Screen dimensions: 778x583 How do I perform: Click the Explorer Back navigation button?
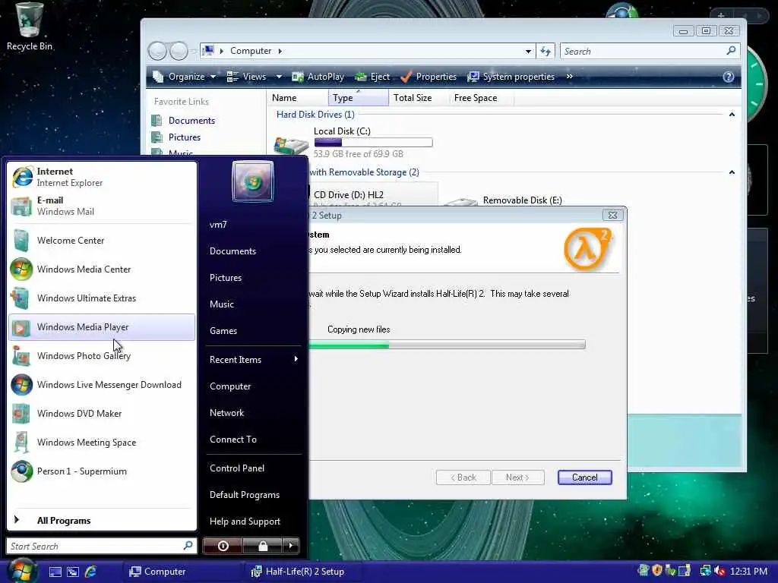tap(157, 51)
